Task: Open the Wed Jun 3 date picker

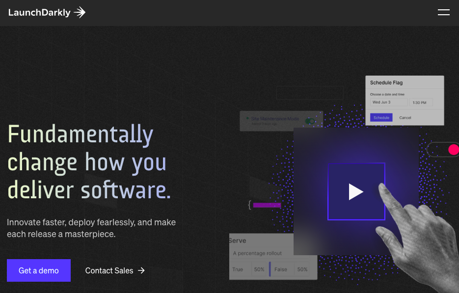Action: click(x=389, y=102)
